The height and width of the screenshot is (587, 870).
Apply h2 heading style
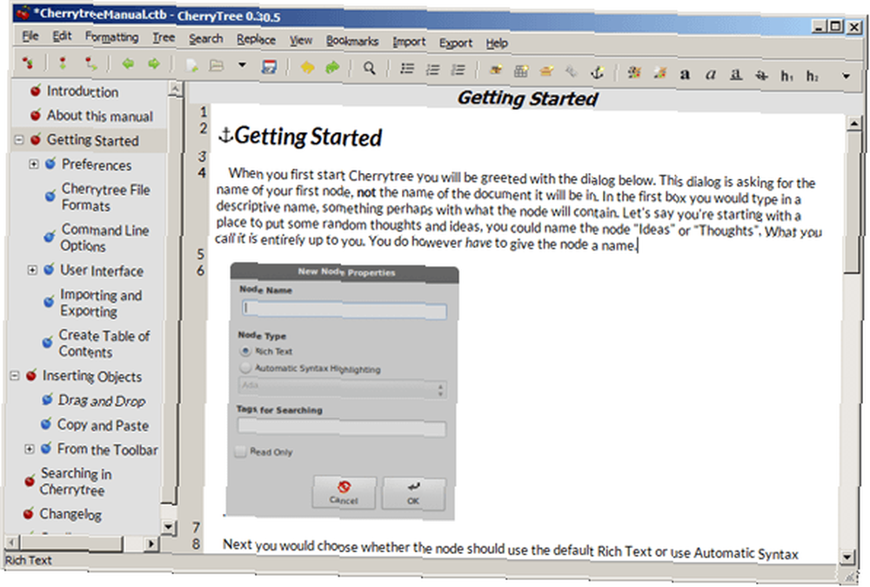pos(813,76)
